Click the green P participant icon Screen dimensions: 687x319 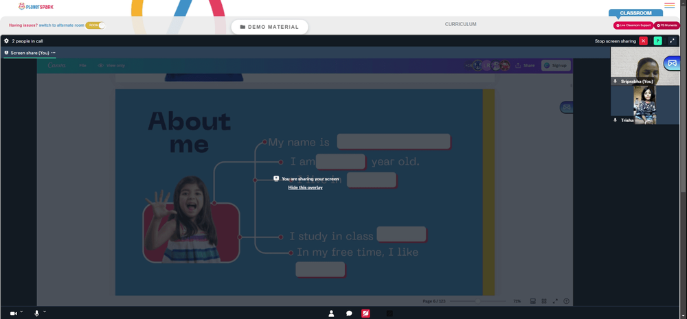point(657,40)
